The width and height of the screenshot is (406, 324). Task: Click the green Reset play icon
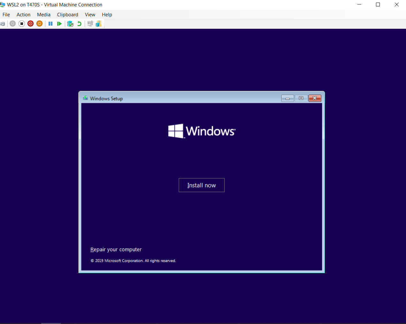[59, 24]
